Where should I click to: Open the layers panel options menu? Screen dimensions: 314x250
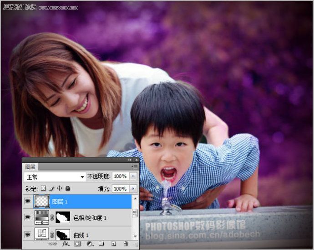click(135, 167)
